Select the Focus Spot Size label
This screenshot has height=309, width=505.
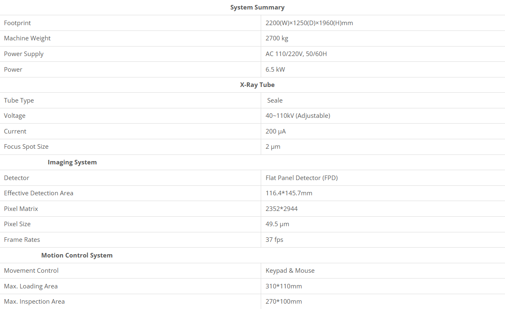pos(26,147)
